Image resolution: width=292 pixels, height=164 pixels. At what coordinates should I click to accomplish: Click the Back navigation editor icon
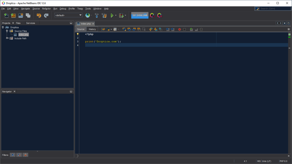click(108, 29)
